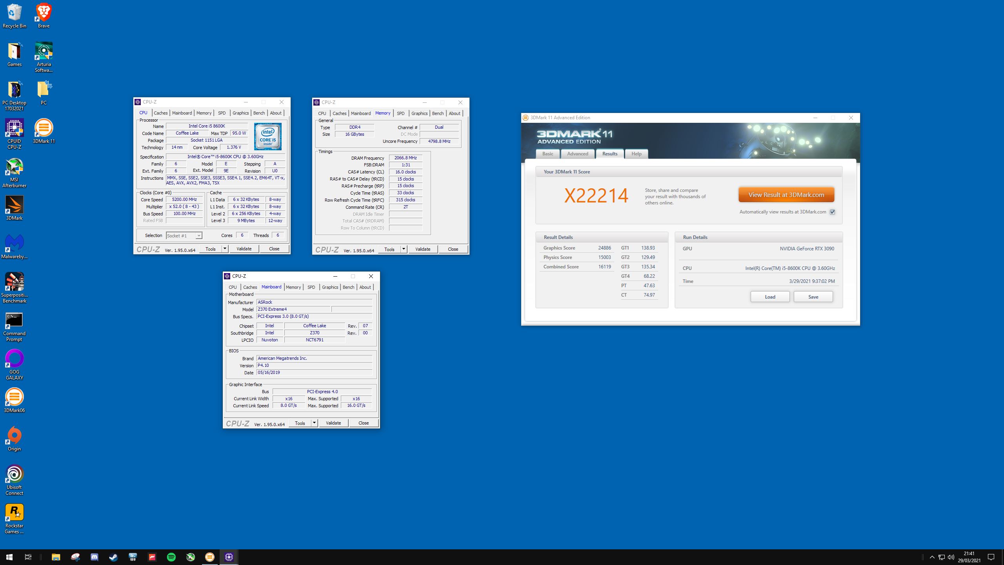Click Close button in Mainboard tab window
The width and height of the screenshot is (1004, 565).
(364, 423)
